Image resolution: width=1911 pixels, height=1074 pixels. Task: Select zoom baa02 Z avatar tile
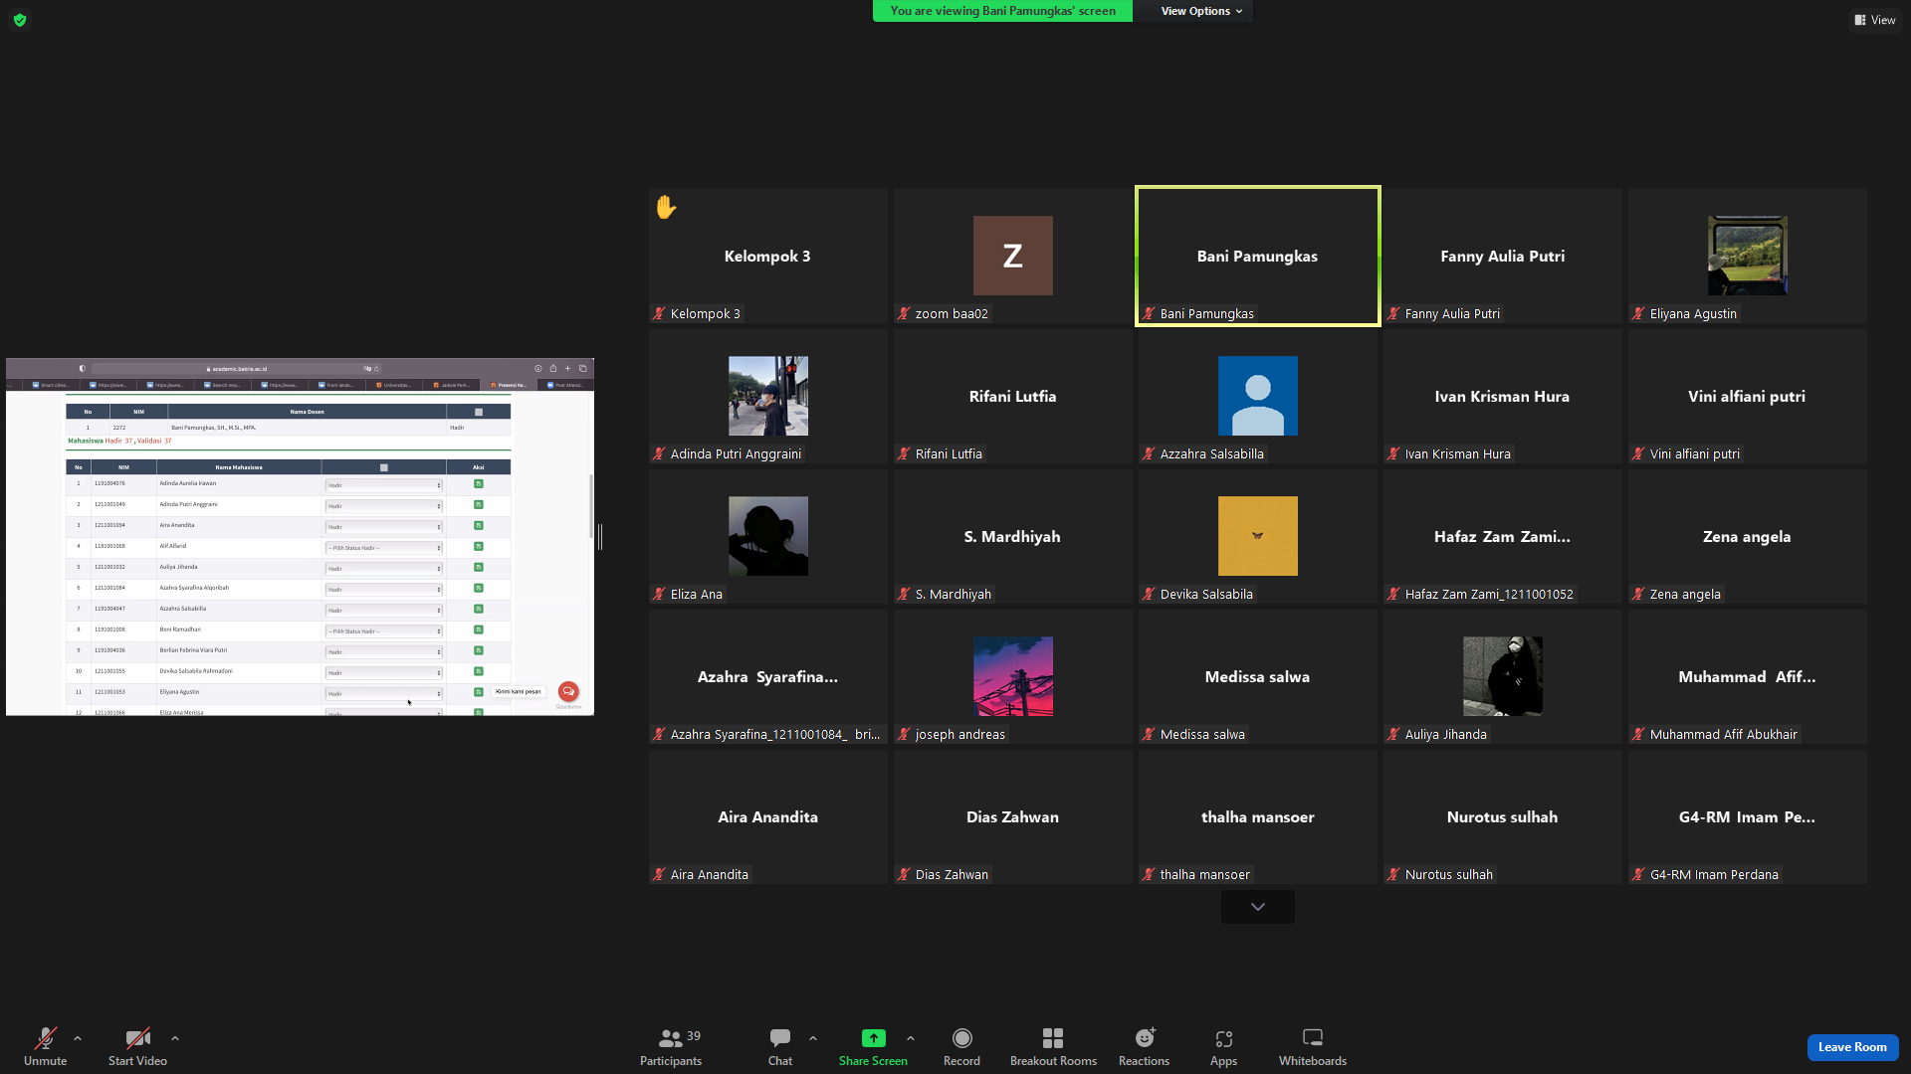[x=1013, y=256]
